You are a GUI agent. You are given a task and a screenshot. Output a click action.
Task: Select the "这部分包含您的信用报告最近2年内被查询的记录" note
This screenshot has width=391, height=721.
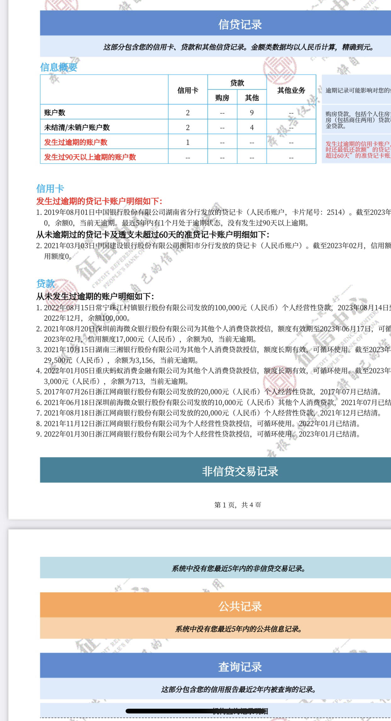point(239,690)
